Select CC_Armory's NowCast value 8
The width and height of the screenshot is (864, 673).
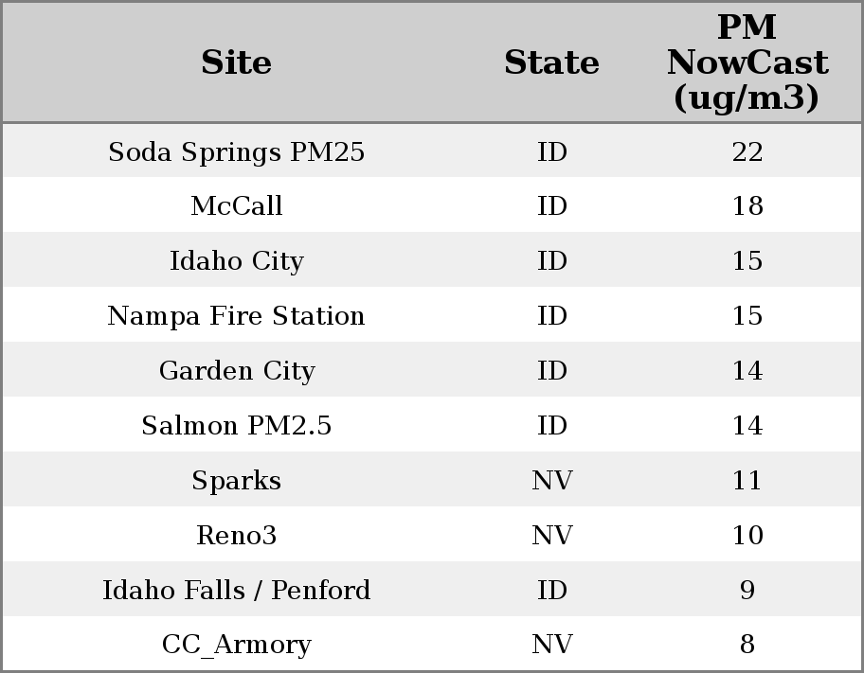747,645
